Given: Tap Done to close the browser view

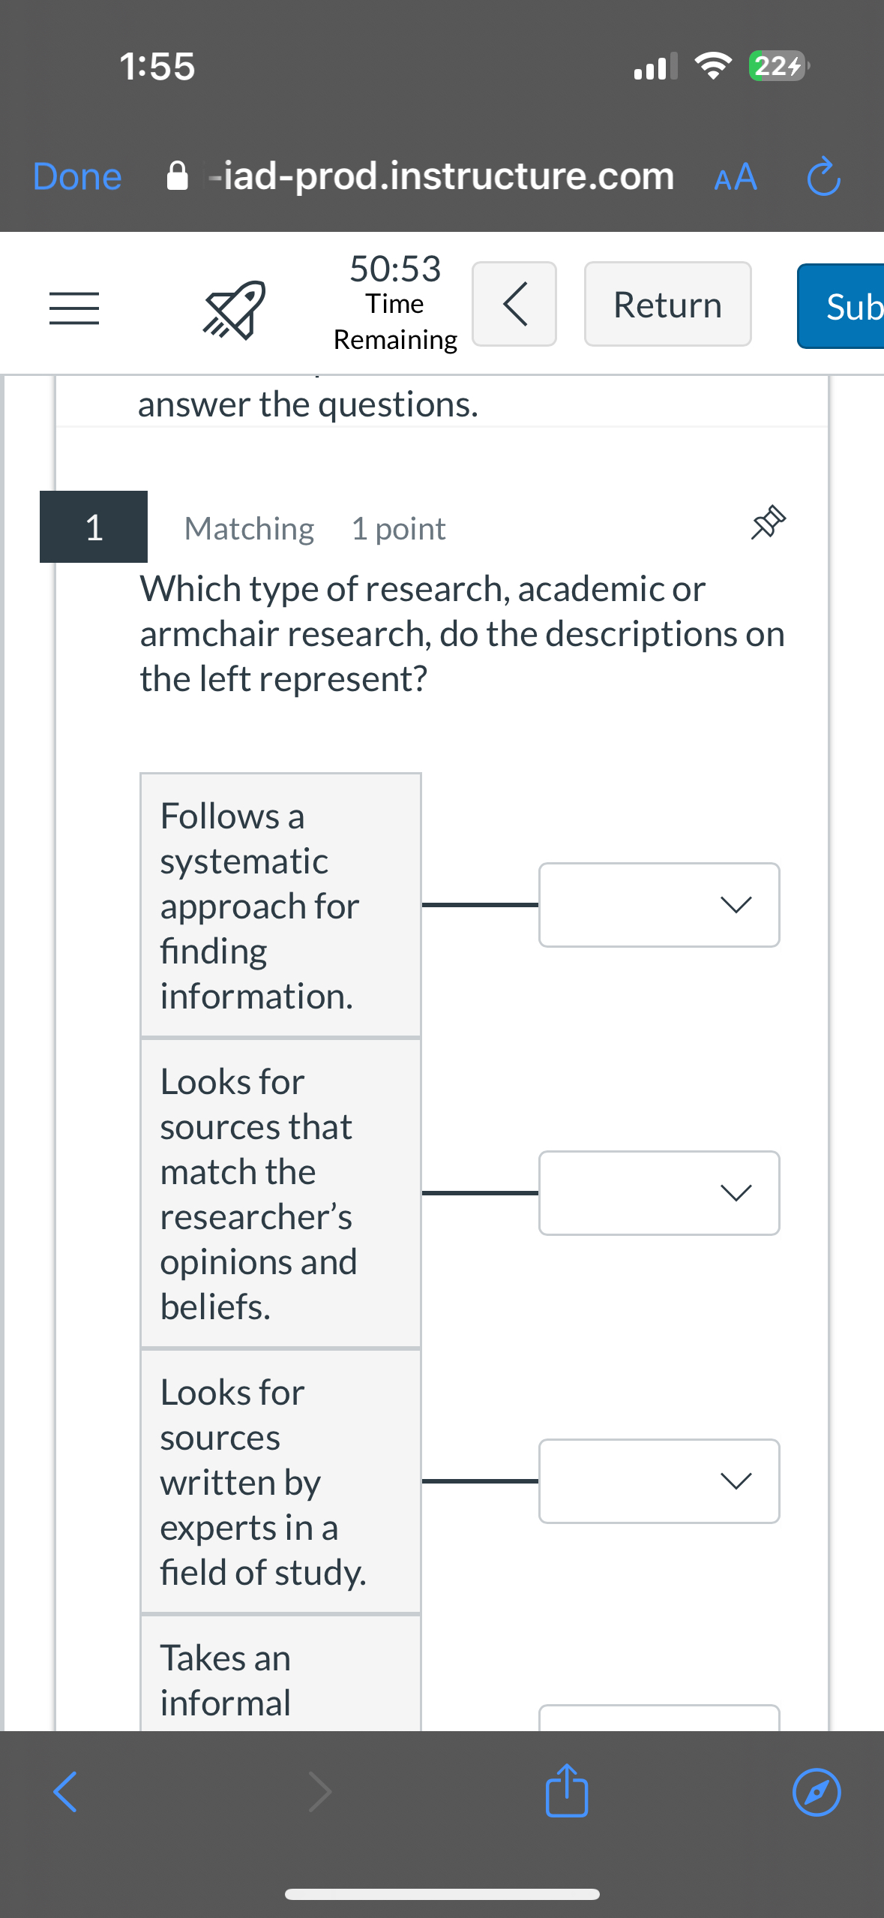Looking at the screenshot, I should [77, 177].
